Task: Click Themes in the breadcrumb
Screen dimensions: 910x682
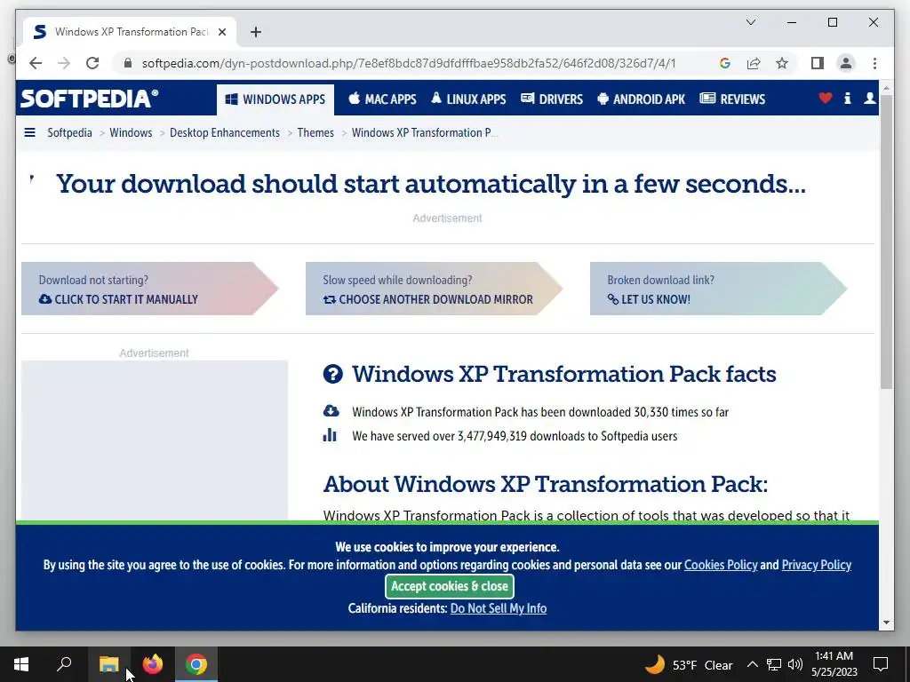Action: [x=315, y=132]
